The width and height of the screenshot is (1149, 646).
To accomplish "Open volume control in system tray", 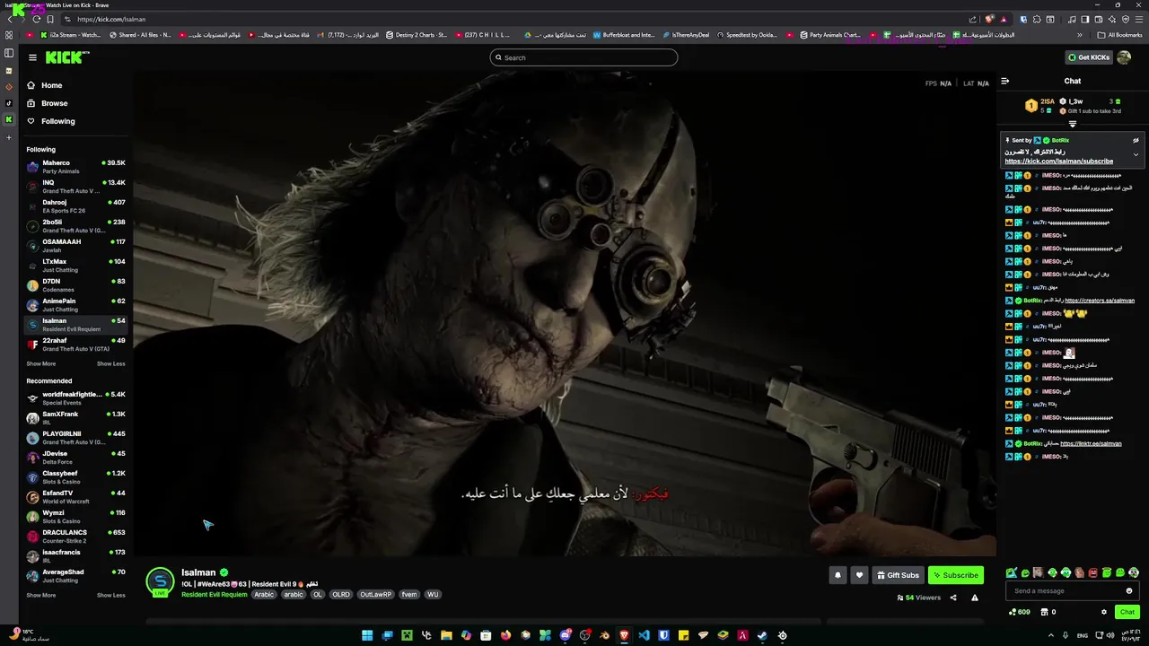I will click(x=1110, y=635).
